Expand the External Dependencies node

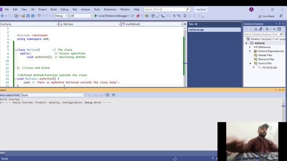(250, 51)
